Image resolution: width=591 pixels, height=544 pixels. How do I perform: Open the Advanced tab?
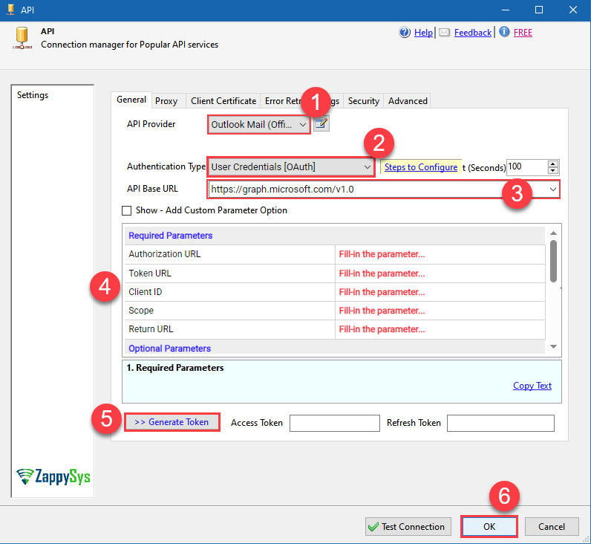[x=408, y=101]
